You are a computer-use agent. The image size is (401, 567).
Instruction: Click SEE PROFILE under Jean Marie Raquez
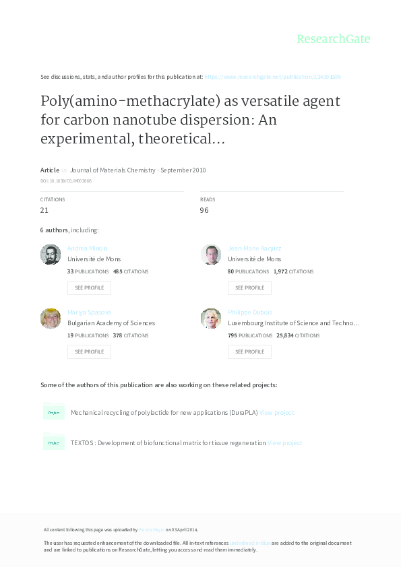pyautogui.click(x=249, y=288)
